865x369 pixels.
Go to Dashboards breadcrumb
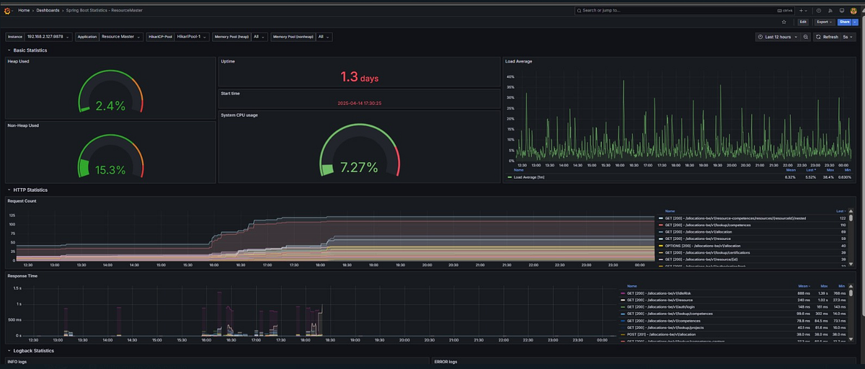[x=48, y=10]
